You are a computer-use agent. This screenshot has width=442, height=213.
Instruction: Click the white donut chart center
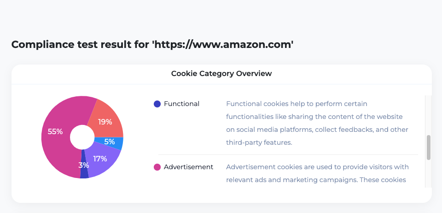pyautogui.click(x=82, y=137)
